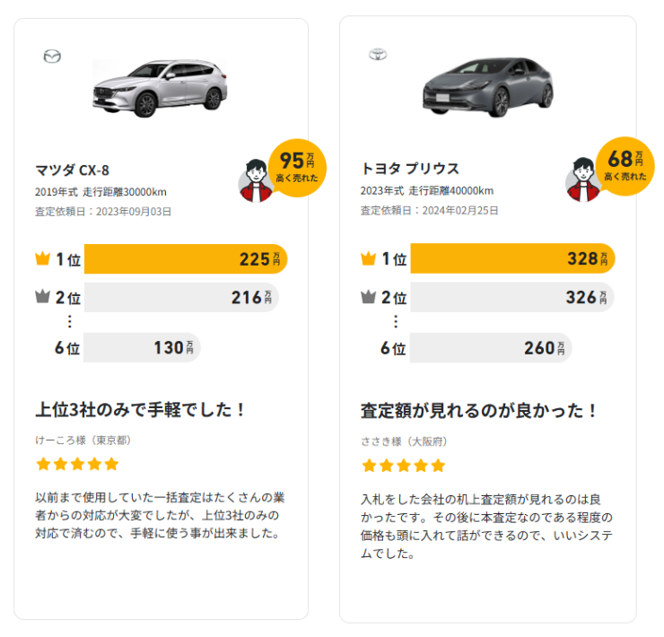Click the gold crown beside Prius 1位

tap(368, 259)
